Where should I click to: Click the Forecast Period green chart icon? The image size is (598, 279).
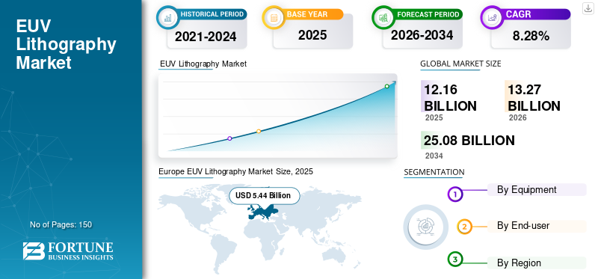383,17
